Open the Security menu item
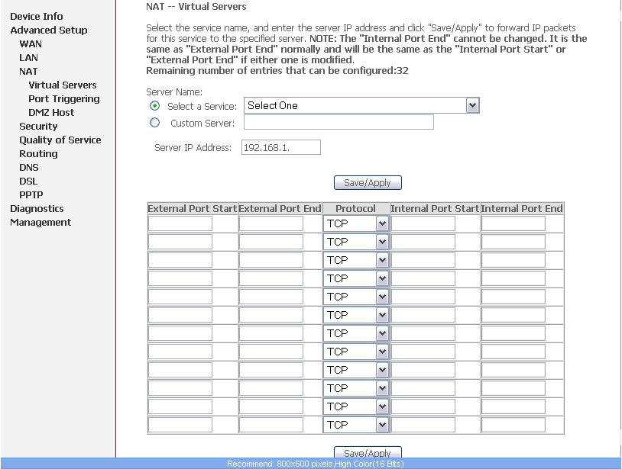 coord(38,126)
